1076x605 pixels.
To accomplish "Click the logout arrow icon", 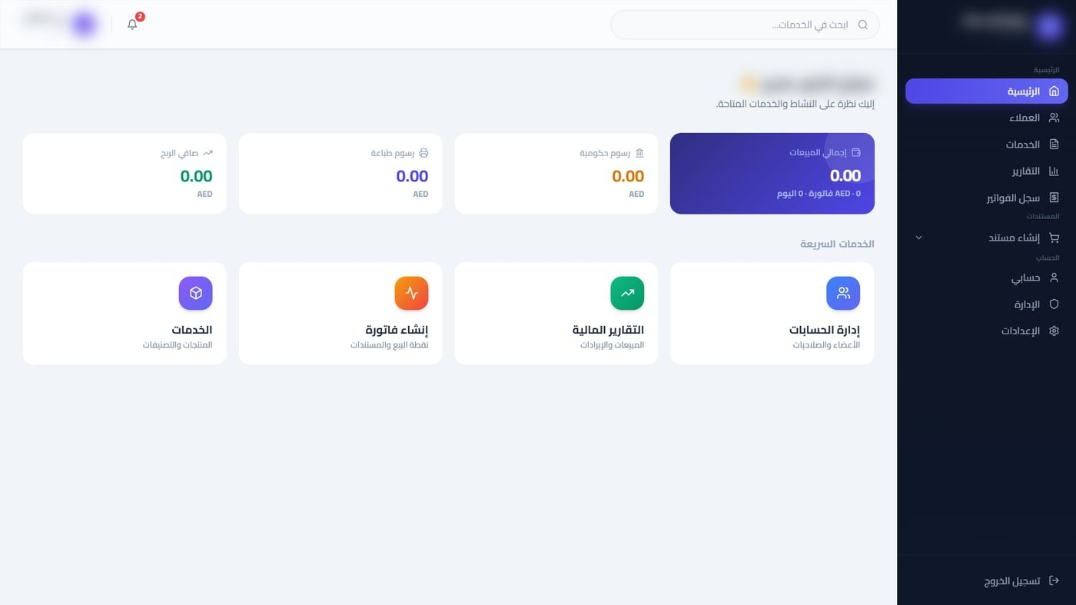I will (1054, 580).
